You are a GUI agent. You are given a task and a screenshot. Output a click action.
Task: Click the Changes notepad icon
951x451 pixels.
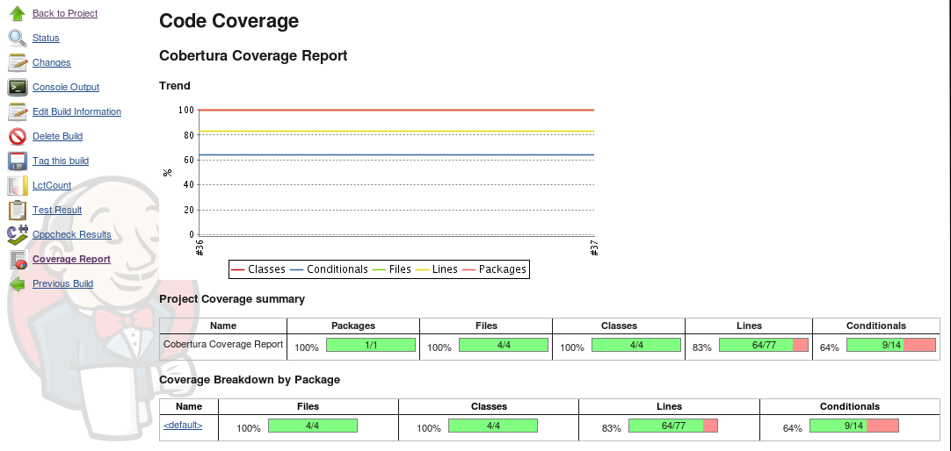18,62
